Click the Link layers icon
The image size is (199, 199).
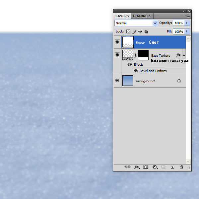[x=127, y=167]
